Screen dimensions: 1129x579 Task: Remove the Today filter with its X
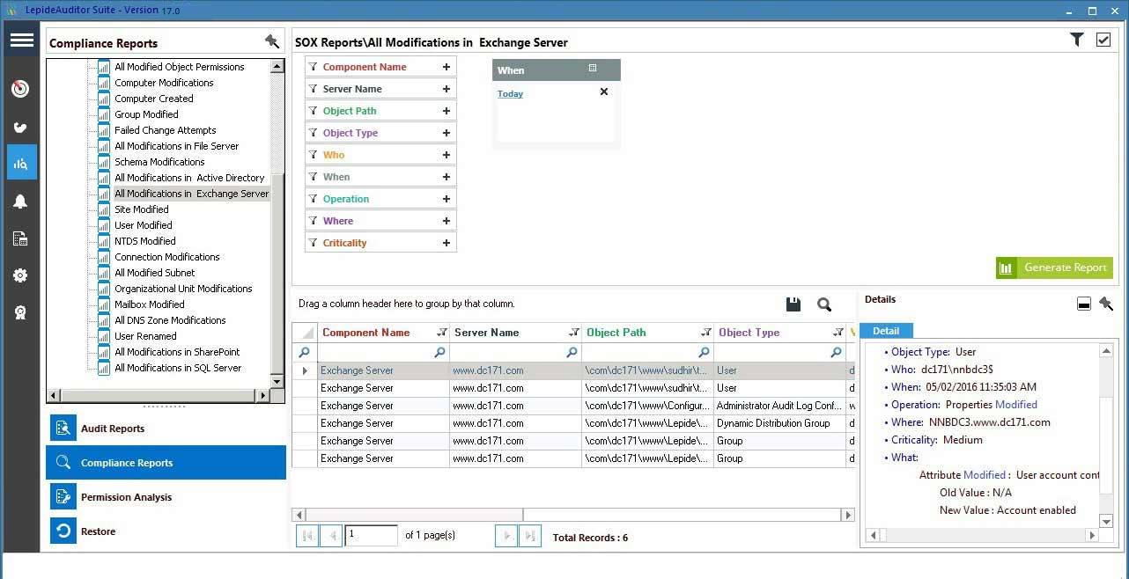click(x=603, y=91)
